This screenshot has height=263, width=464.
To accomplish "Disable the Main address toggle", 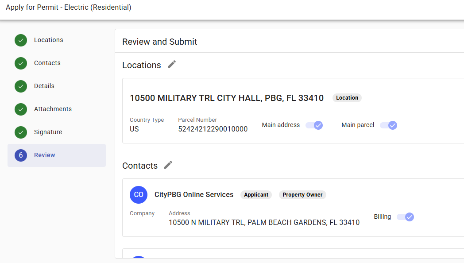I will 314,125.
